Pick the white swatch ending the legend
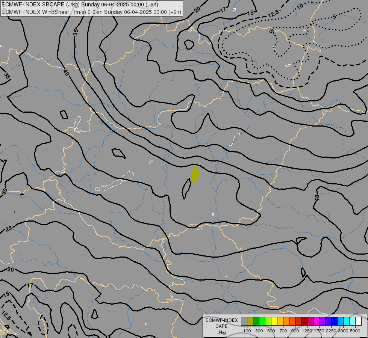Viewport: 368px width, 338px height. click(358, 321)
